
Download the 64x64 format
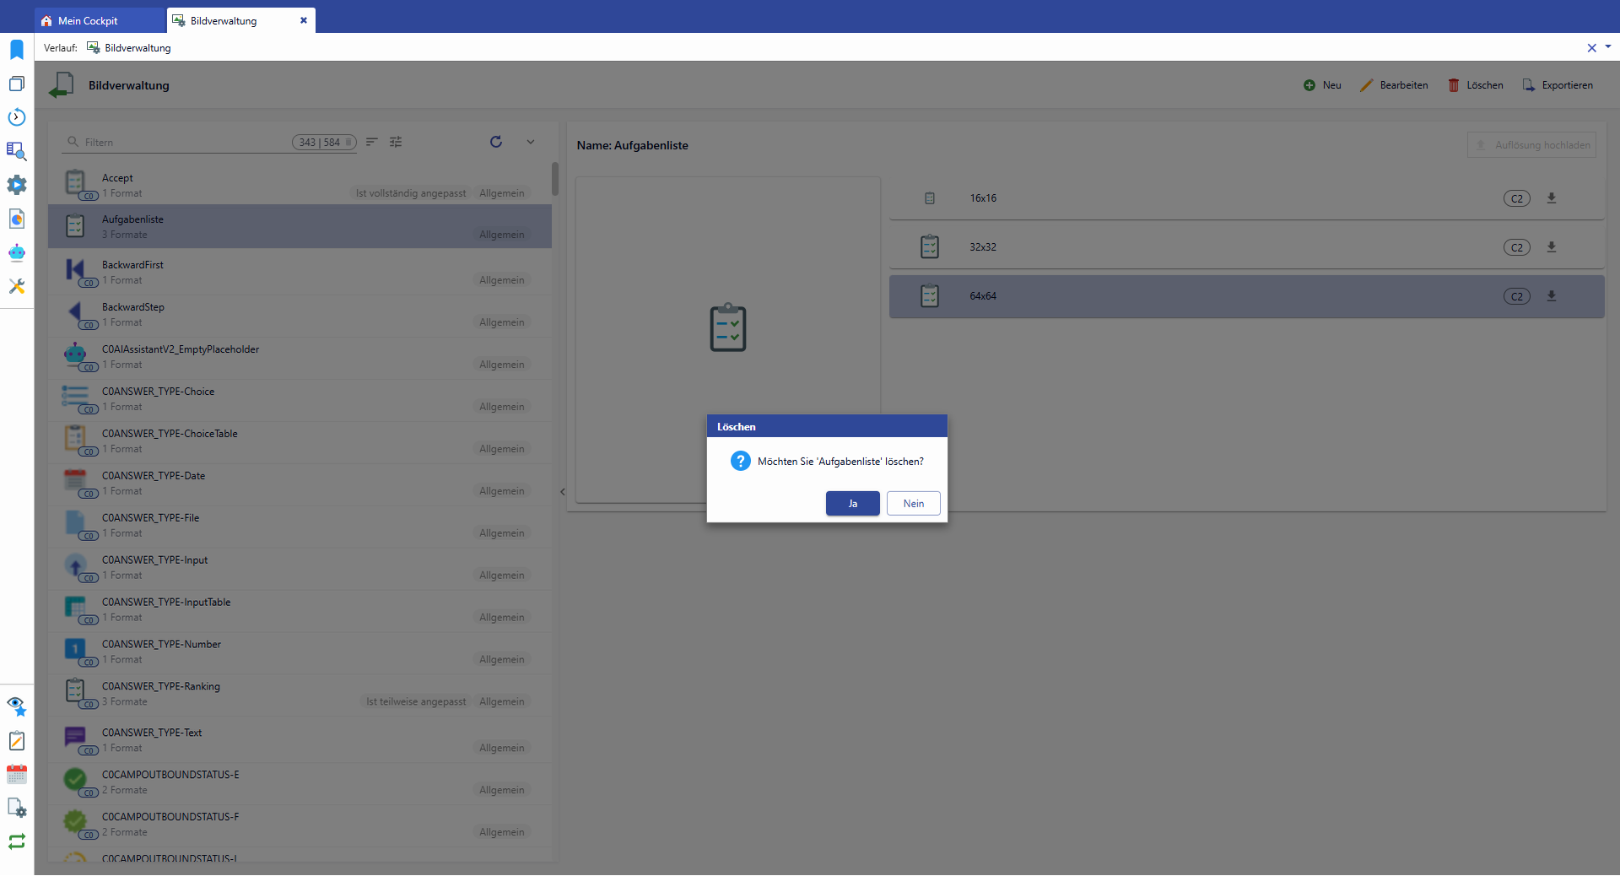point(1551,296)
